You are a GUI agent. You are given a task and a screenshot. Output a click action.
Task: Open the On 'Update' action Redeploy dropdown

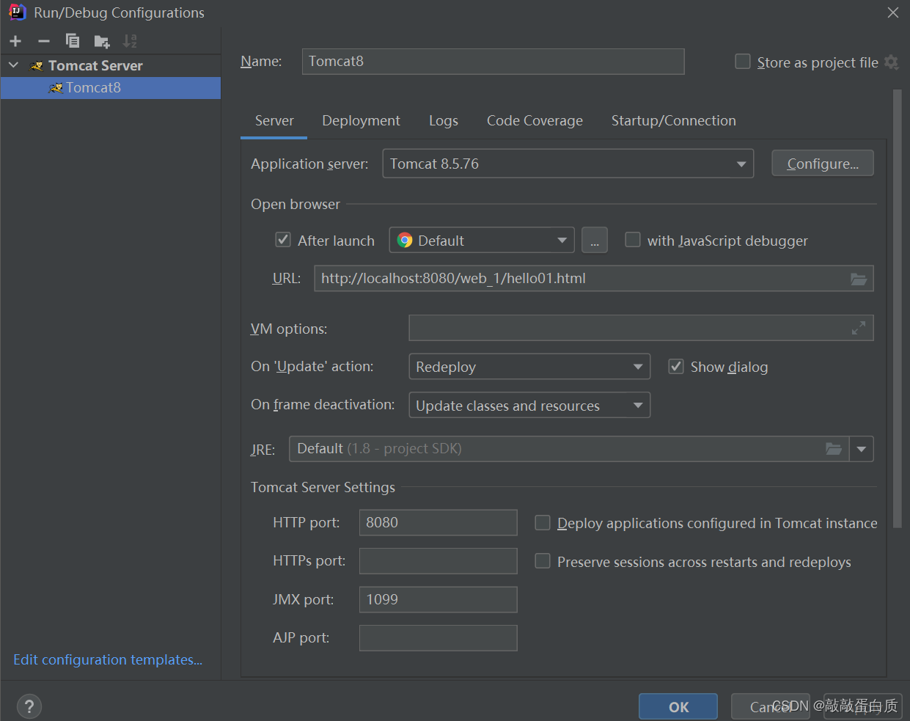point(529,366)
